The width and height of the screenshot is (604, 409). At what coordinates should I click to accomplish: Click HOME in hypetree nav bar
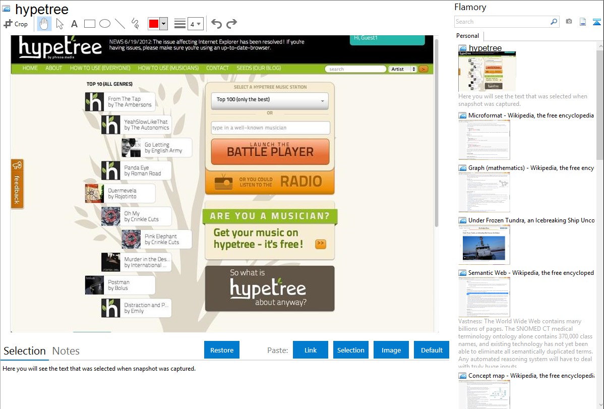(30, 68)
